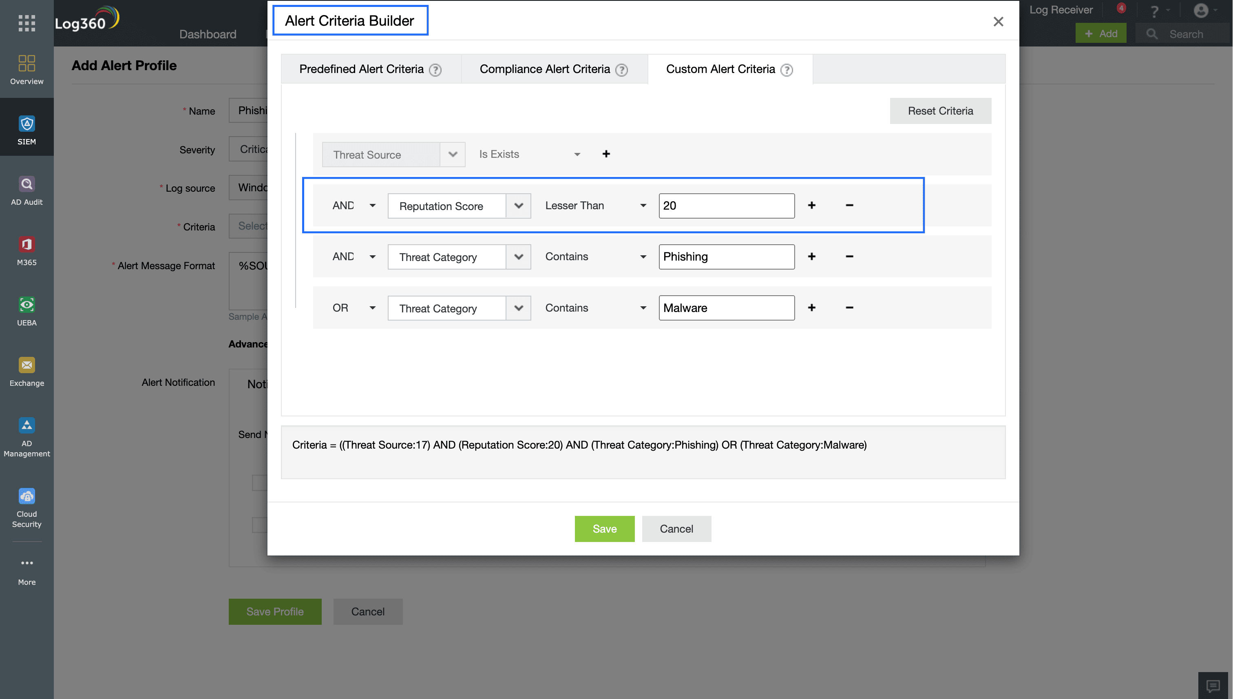Switch to Compliance Alert Criteria tab

545,69
